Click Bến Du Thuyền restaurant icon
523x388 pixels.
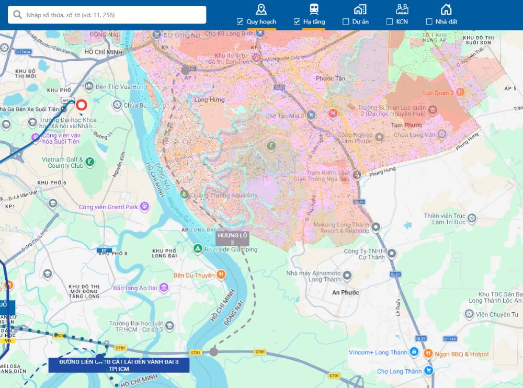click(x=221, y=275)
